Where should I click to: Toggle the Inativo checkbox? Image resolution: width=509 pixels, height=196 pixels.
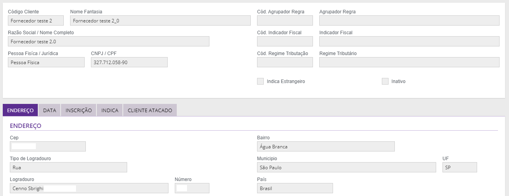pyautogui.click(x=385, y=81)
